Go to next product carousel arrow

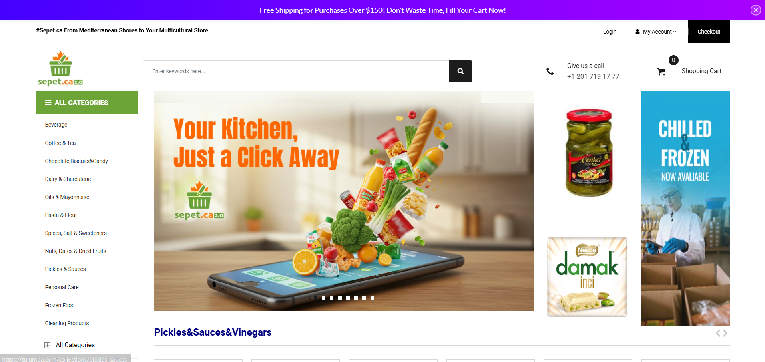tap(725, 333)
